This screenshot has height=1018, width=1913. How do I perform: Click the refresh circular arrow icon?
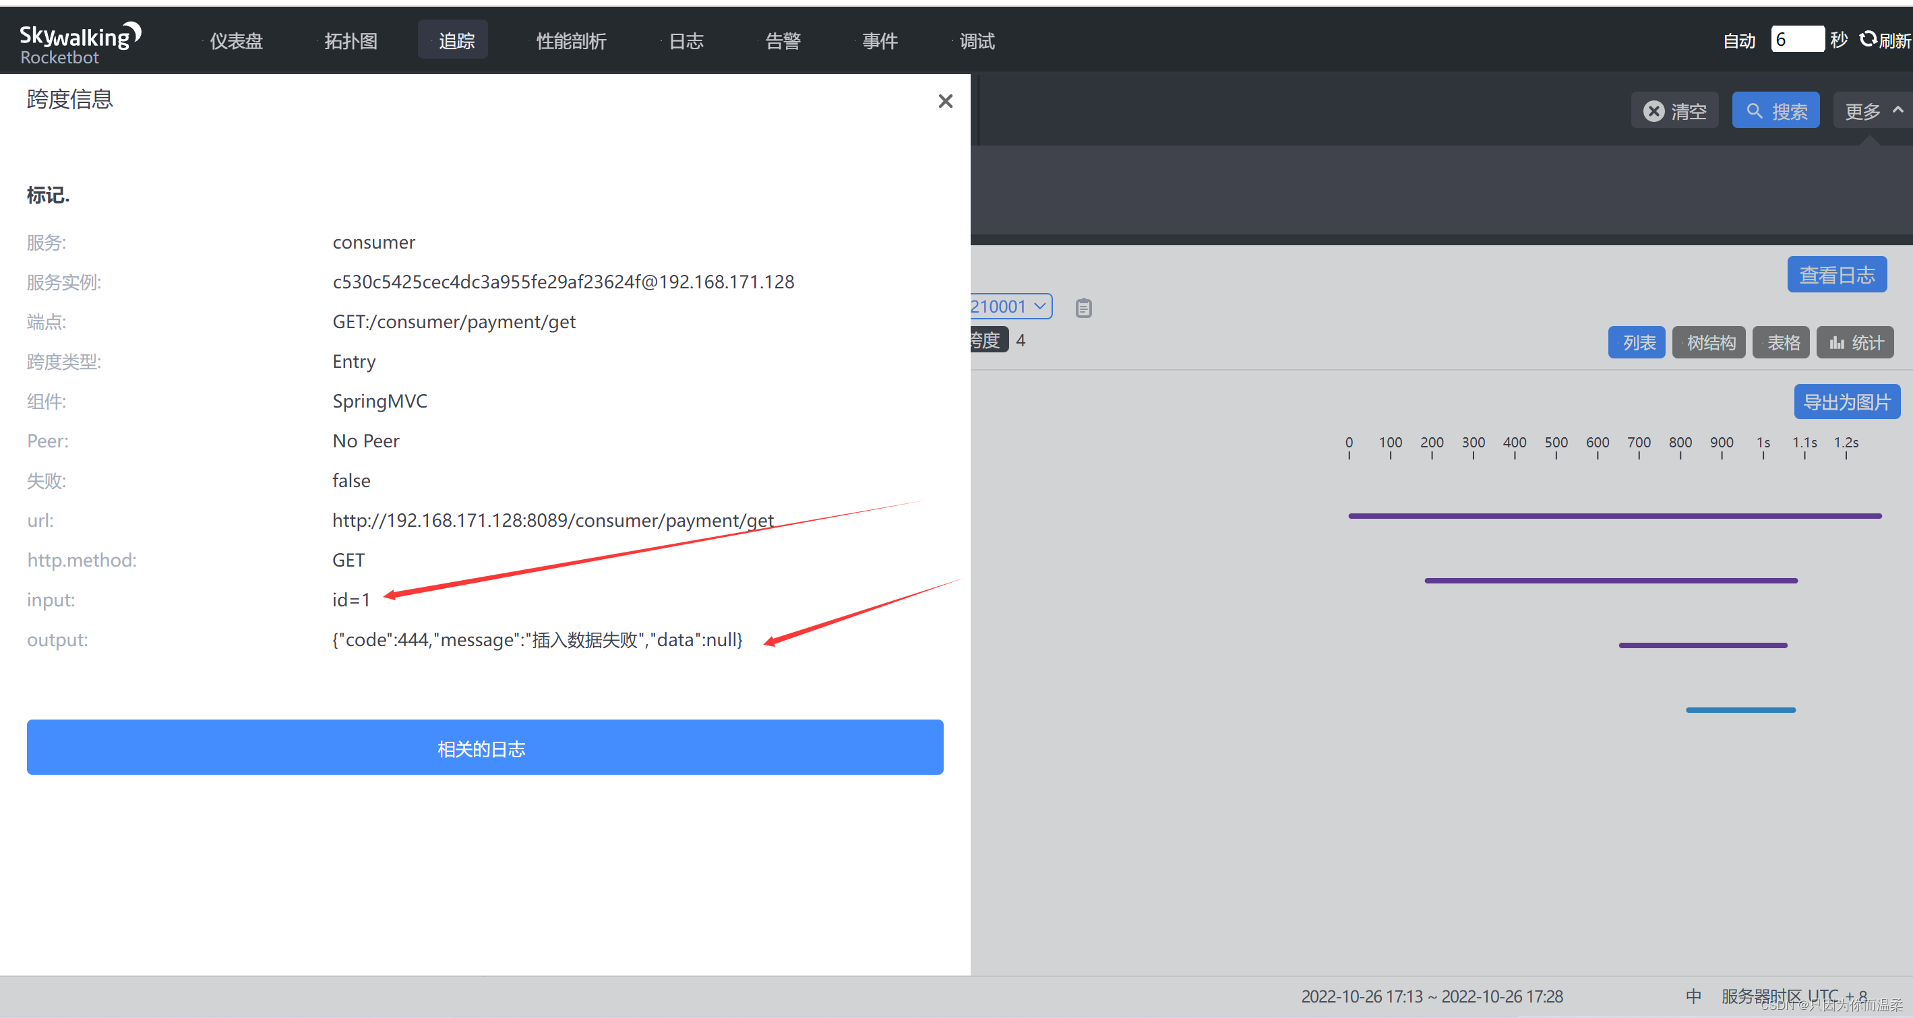[1868, 39]
